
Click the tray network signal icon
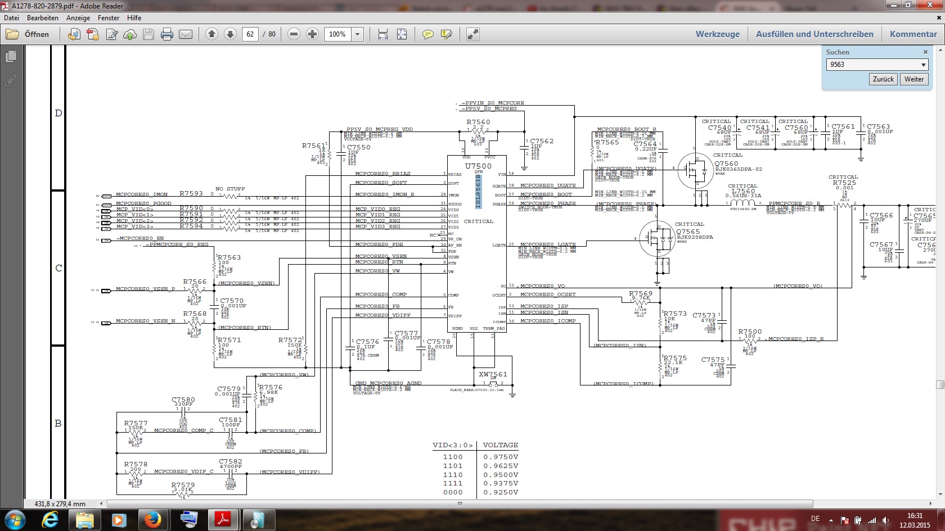click(x=872, y=520)
